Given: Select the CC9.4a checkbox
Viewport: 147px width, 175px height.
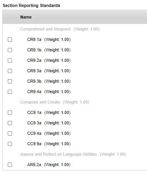Looking at the screenshot, I should point(10,133).
